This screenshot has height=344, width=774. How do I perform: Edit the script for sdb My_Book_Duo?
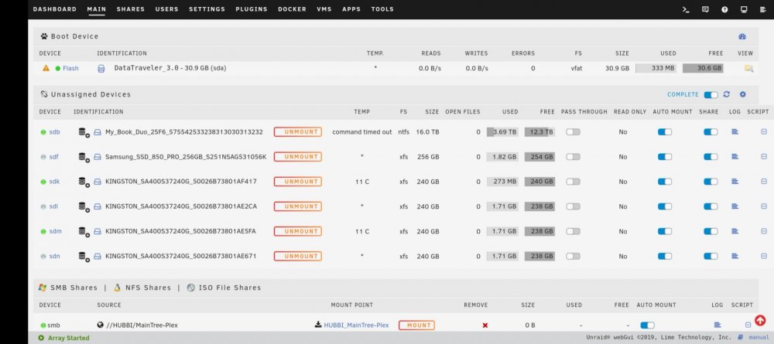click(x=764, y=131)
